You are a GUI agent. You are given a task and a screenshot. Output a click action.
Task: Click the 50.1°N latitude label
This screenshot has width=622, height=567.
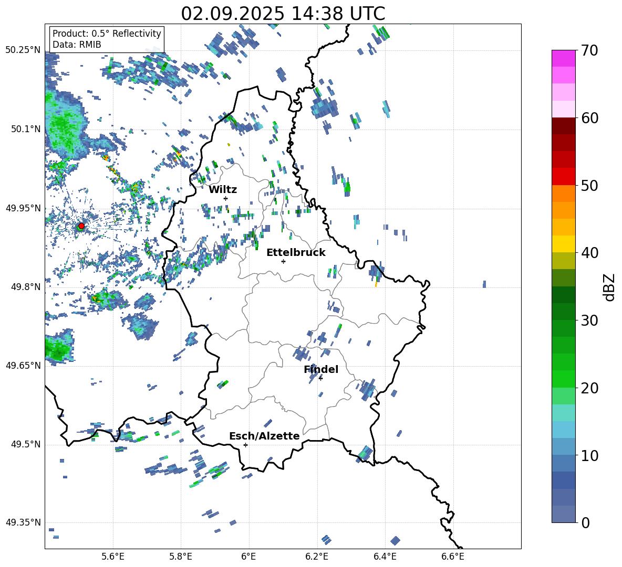tap(26, 130)
